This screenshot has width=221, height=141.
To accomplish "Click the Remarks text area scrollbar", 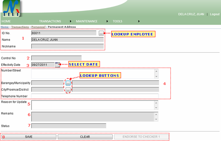I will 156,117.
